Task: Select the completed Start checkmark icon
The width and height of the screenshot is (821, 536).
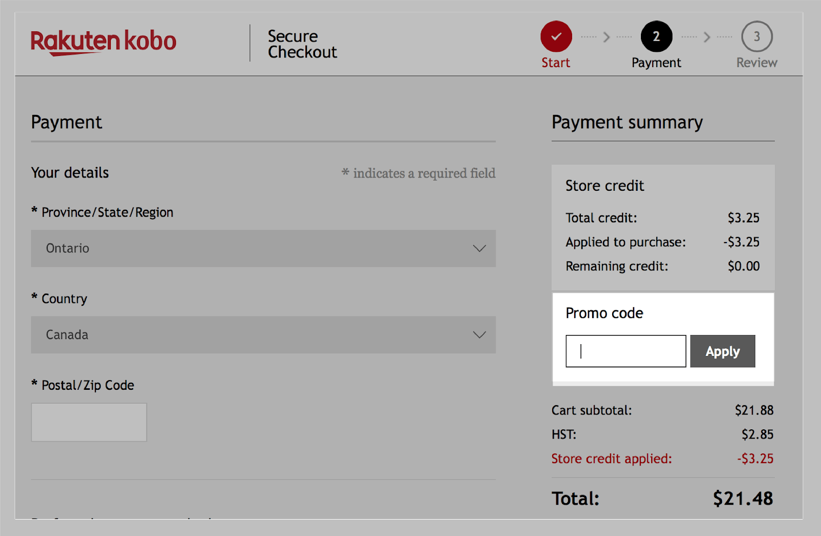Action: (x=556, y=36)
